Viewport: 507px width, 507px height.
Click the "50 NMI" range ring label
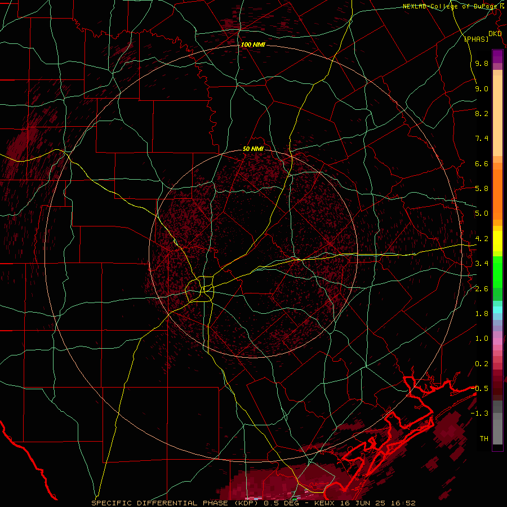pyautogui.click(x=253, y=149)
